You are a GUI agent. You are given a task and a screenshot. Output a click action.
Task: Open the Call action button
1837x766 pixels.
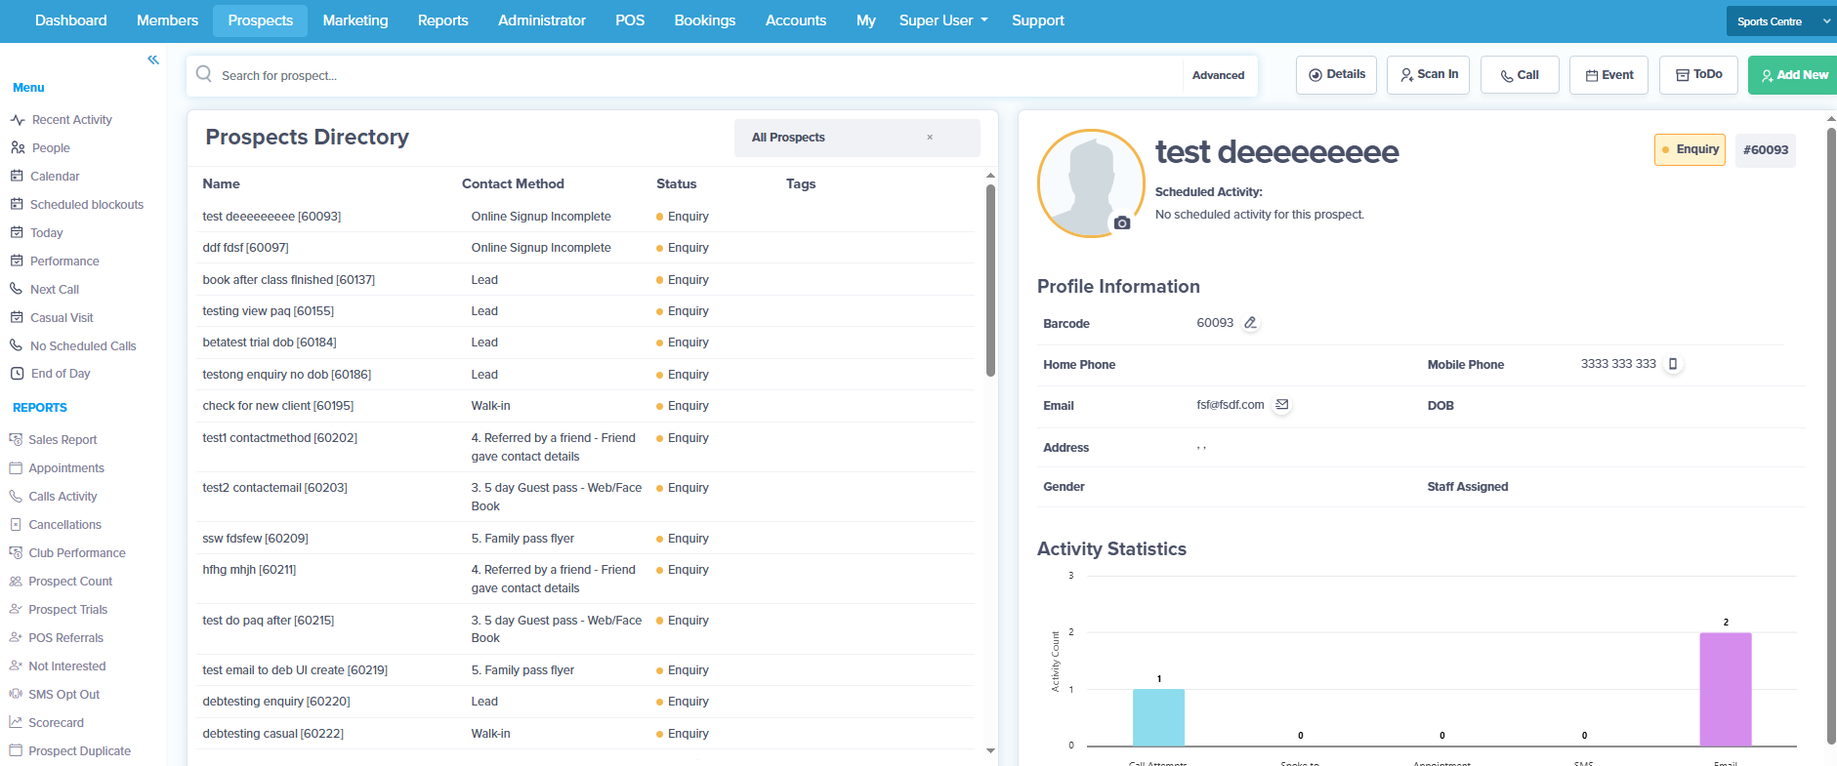(x=1520, y=75)
